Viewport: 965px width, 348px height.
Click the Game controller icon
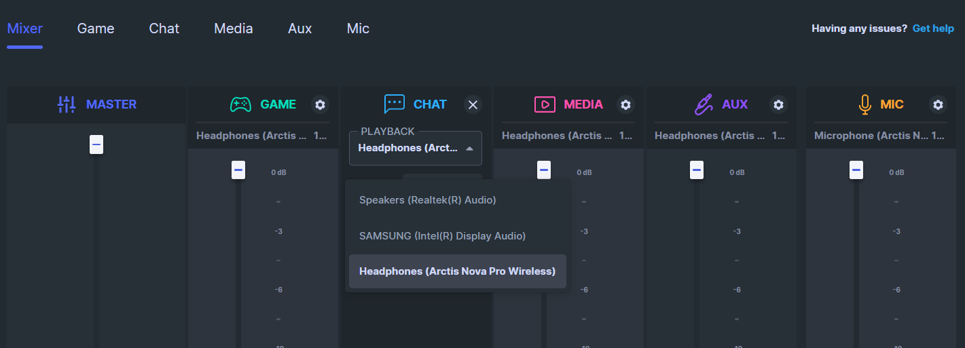(x=240, y=104)
